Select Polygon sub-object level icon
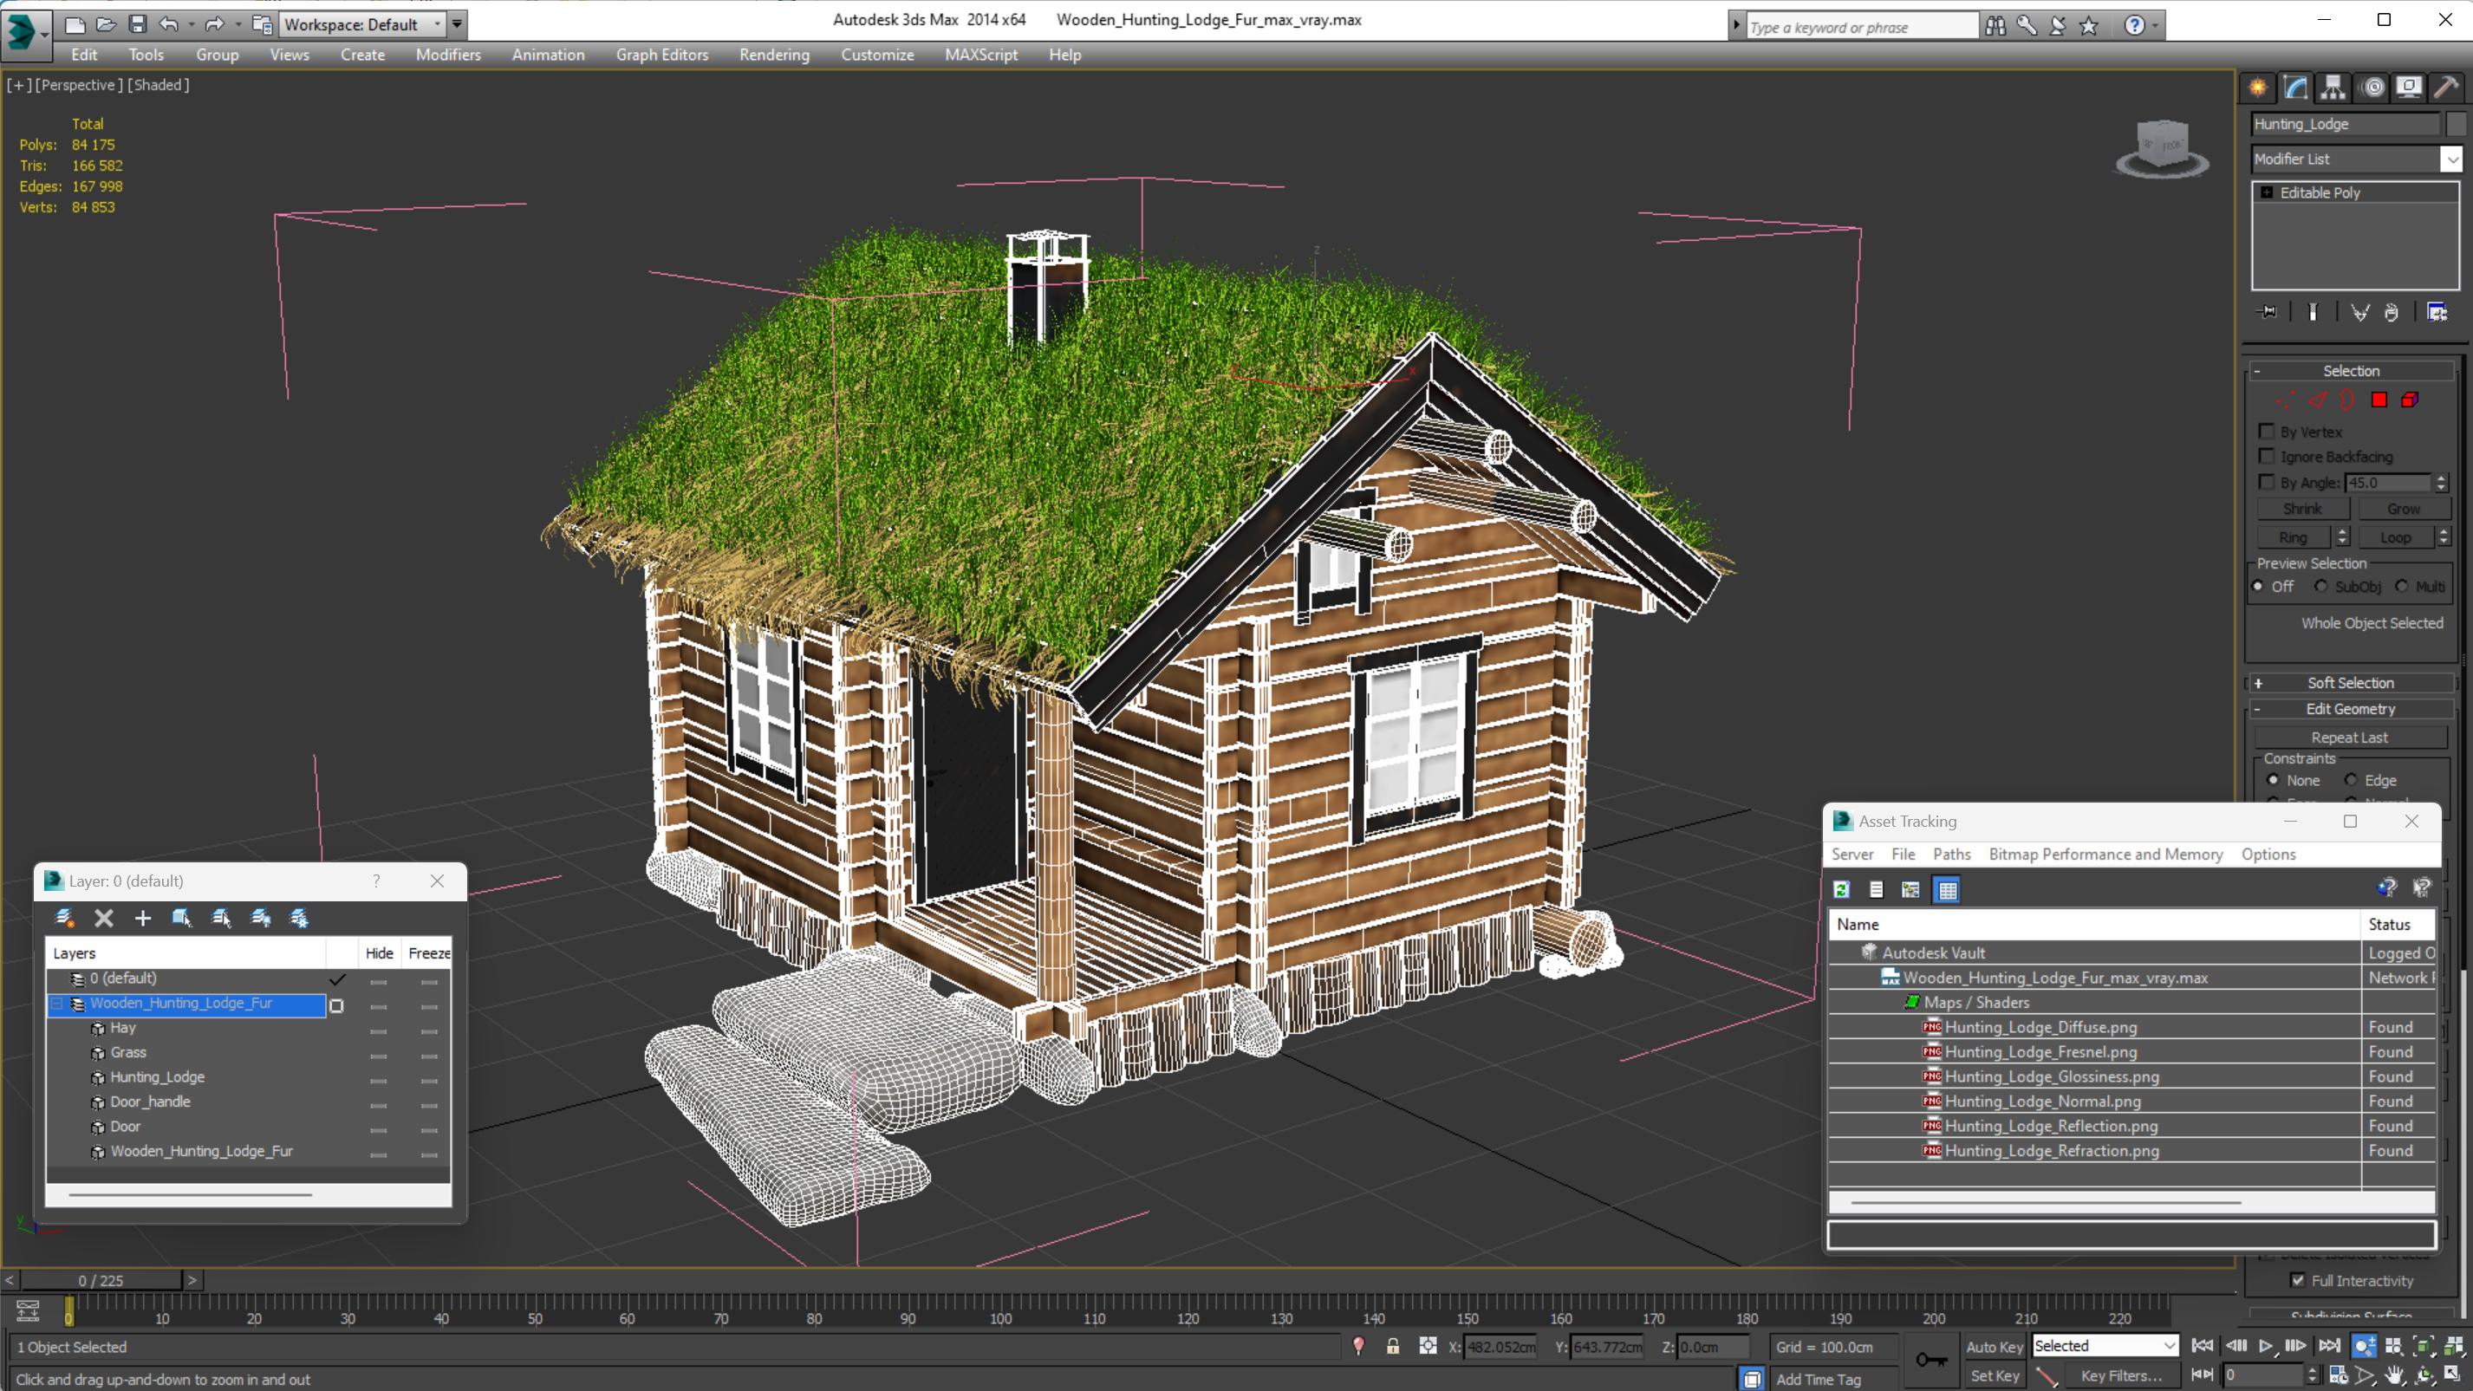The width and height of the screenshot is (2473, 1391). (2379, 400)
